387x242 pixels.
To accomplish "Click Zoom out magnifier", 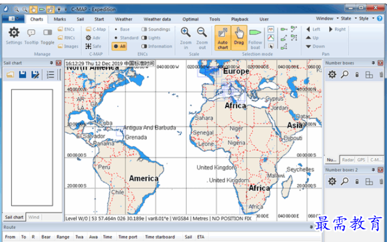I will [202, 38].
